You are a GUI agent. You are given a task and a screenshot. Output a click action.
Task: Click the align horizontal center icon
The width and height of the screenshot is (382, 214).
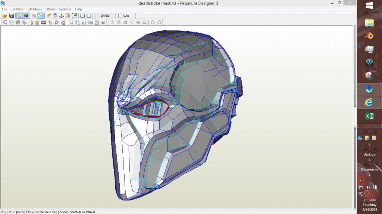pyautogui.click(x=119, y=22)
